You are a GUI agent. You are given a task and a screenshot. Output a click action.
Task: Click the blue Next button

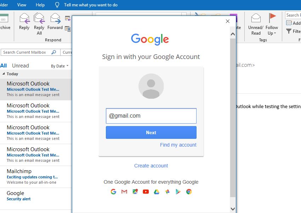pos(151,132)
